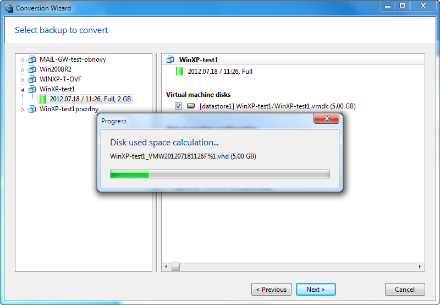
Task: Click the horizontal scrollbar right arrow
Action: pos(420,266)
